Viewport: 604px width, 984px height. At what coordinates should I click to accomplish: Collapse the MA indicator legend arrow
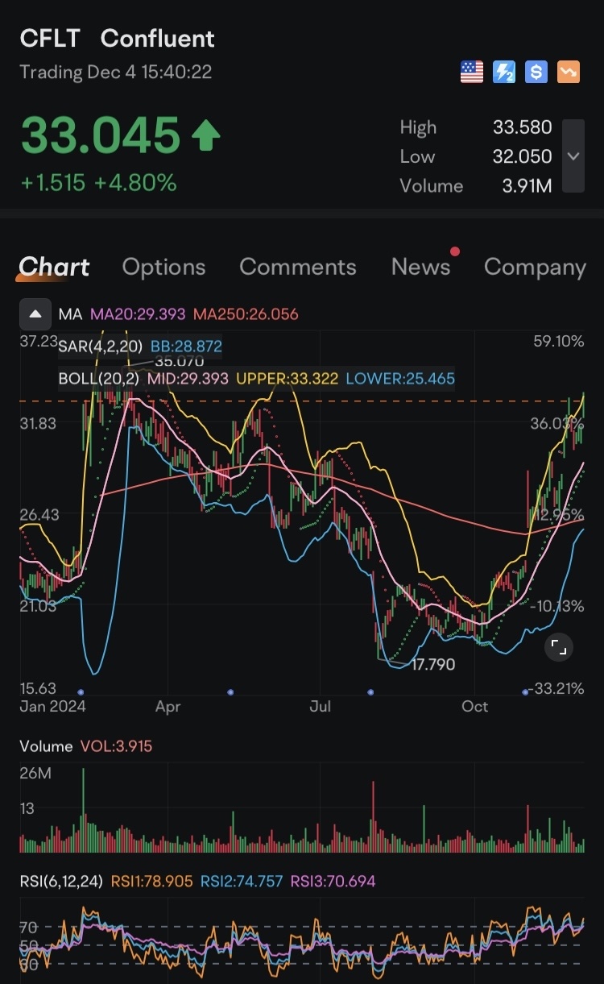pos(34,314)
